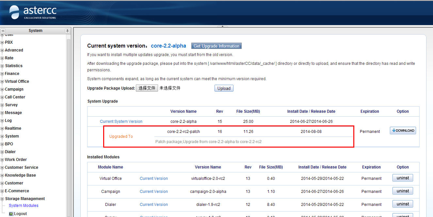Expand the PBX tree node
433x217 pixels.
click(2, 42)
